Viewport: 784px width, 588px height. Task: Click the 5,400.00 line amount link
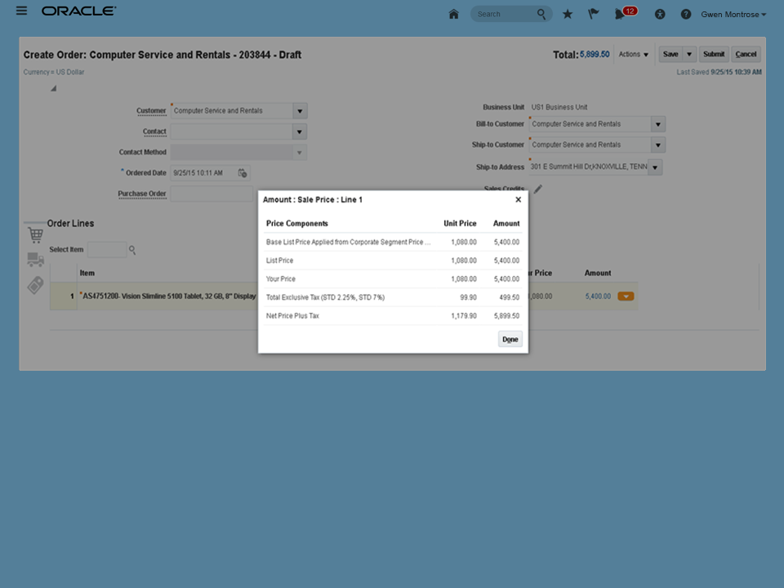598,296
